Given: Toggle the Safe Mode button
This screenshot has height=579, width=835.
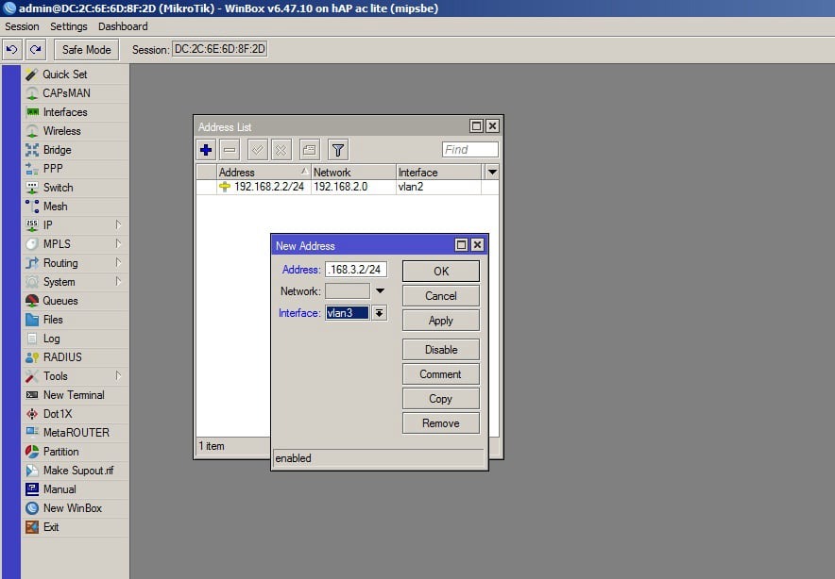Looking at the screenshot, I should click(86, 49).
